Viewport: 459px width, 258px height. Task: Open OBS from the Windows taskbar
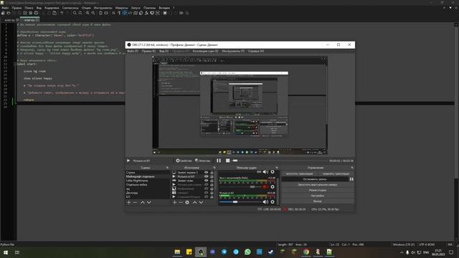[x=201, y=252]
